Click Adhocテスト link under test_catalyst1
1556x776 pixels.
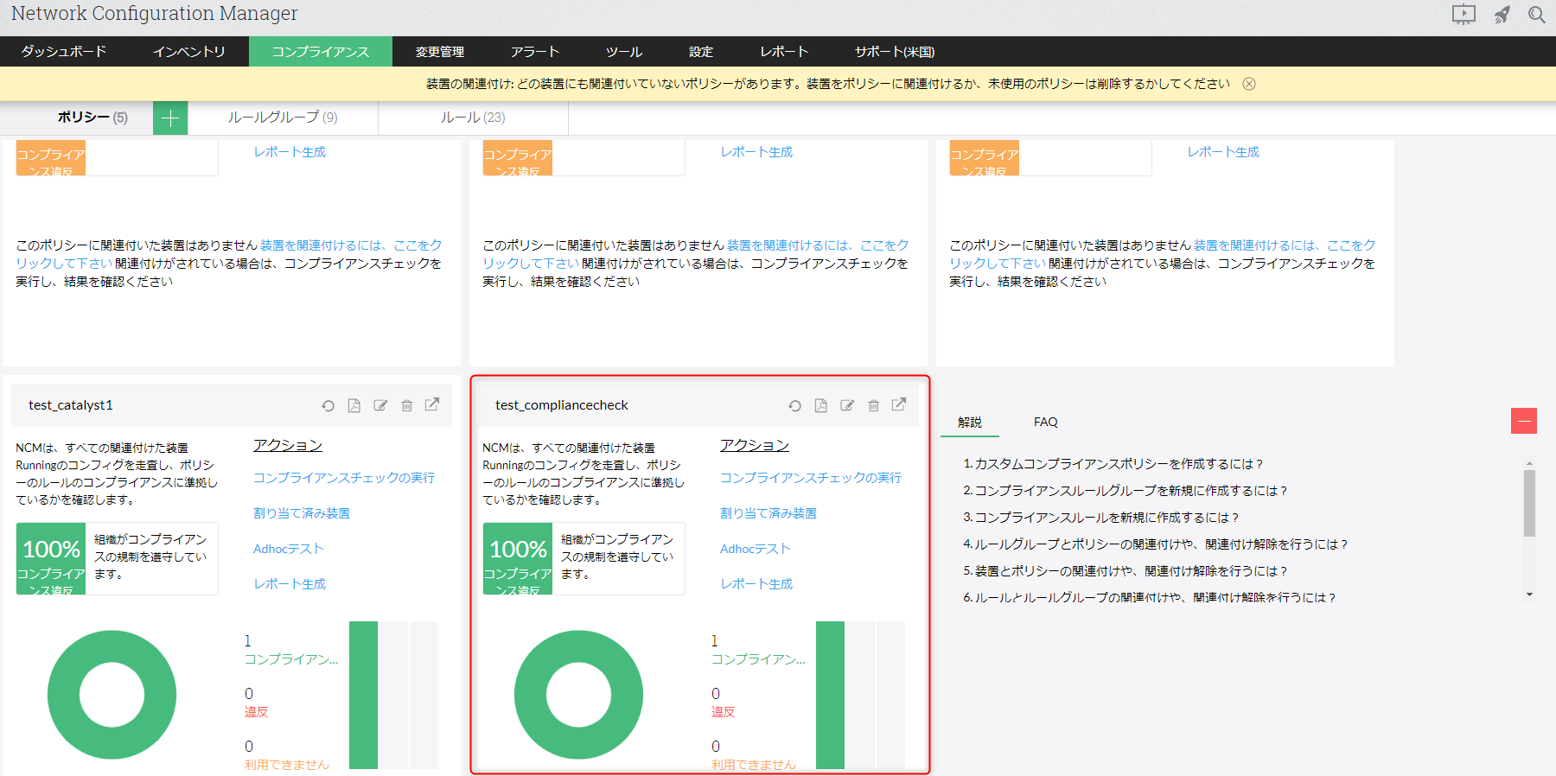(288, 549)
